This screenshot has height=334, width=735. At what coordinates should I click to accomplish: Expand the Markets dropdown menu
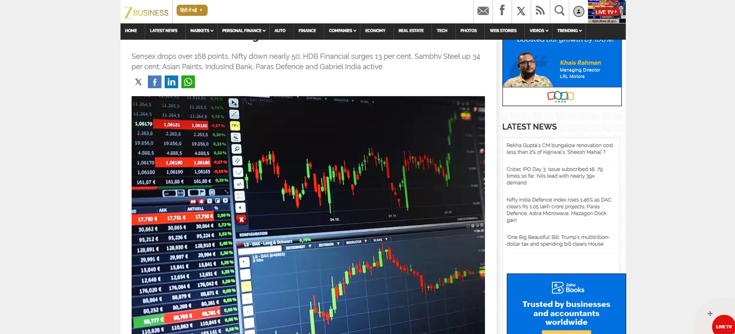tap(202, 31)
